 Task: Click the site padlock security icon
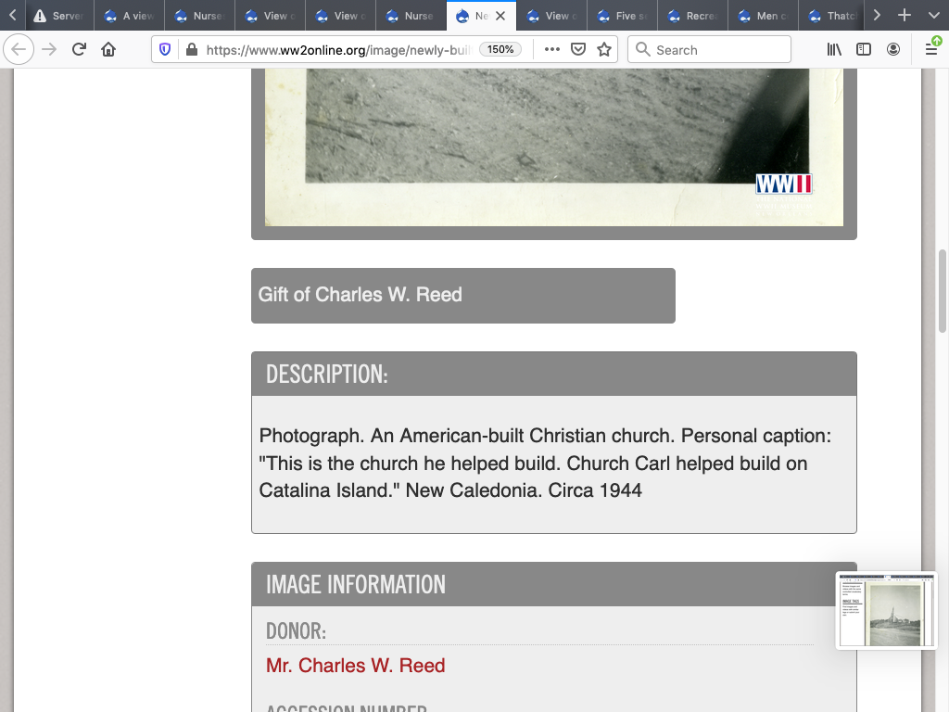tap(191, 50)
